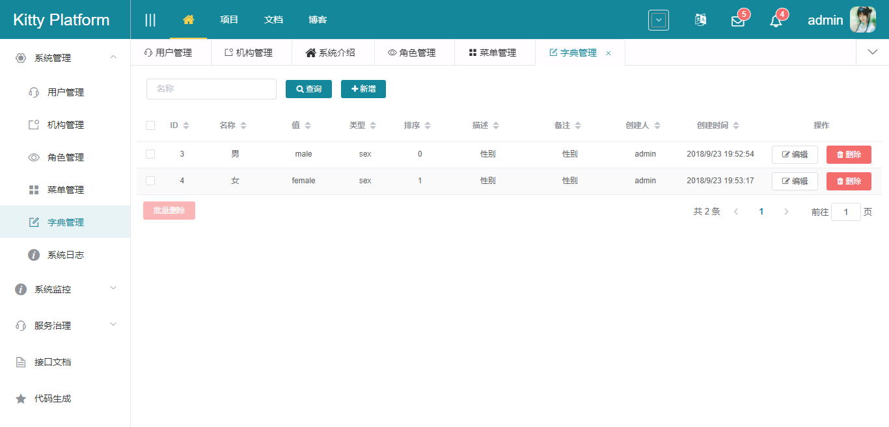Switch to the 菜单管理 tab
This screenshot has height=427, width=889.
click(x=495, y=53)
